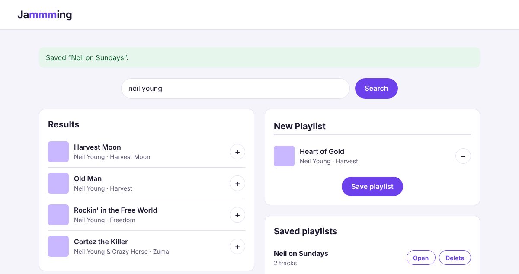
Task: Delete the Neil on Sundays playlist
Action: (x=455, y=258)
